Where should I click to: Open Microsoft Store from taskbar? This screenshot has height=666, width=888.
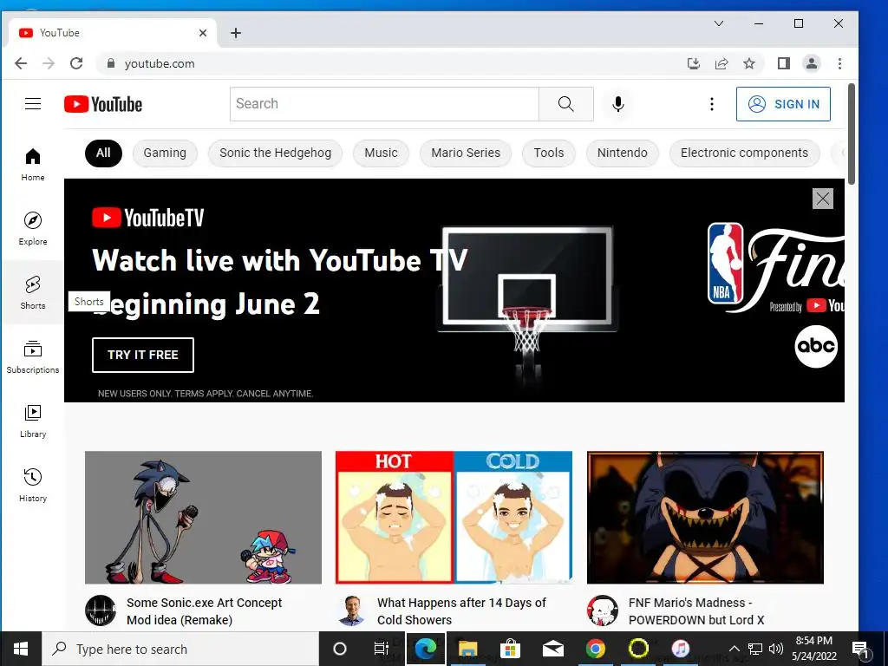[510, 649]
